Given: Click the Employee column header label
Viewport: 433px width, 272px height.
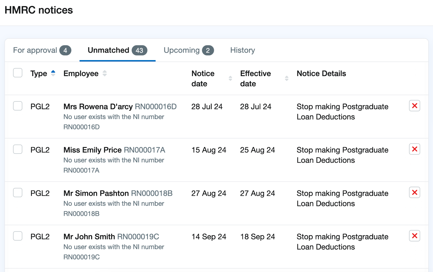Looking at the screenshot, I should coord(81,73).
